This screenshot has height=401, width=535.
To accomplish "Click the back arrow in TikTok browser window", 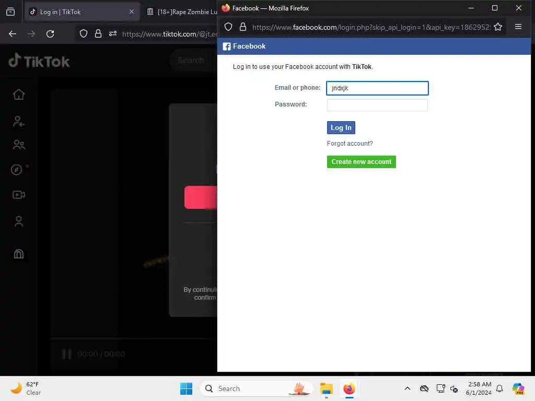I will pyautogui.click(x=13, y=34).
